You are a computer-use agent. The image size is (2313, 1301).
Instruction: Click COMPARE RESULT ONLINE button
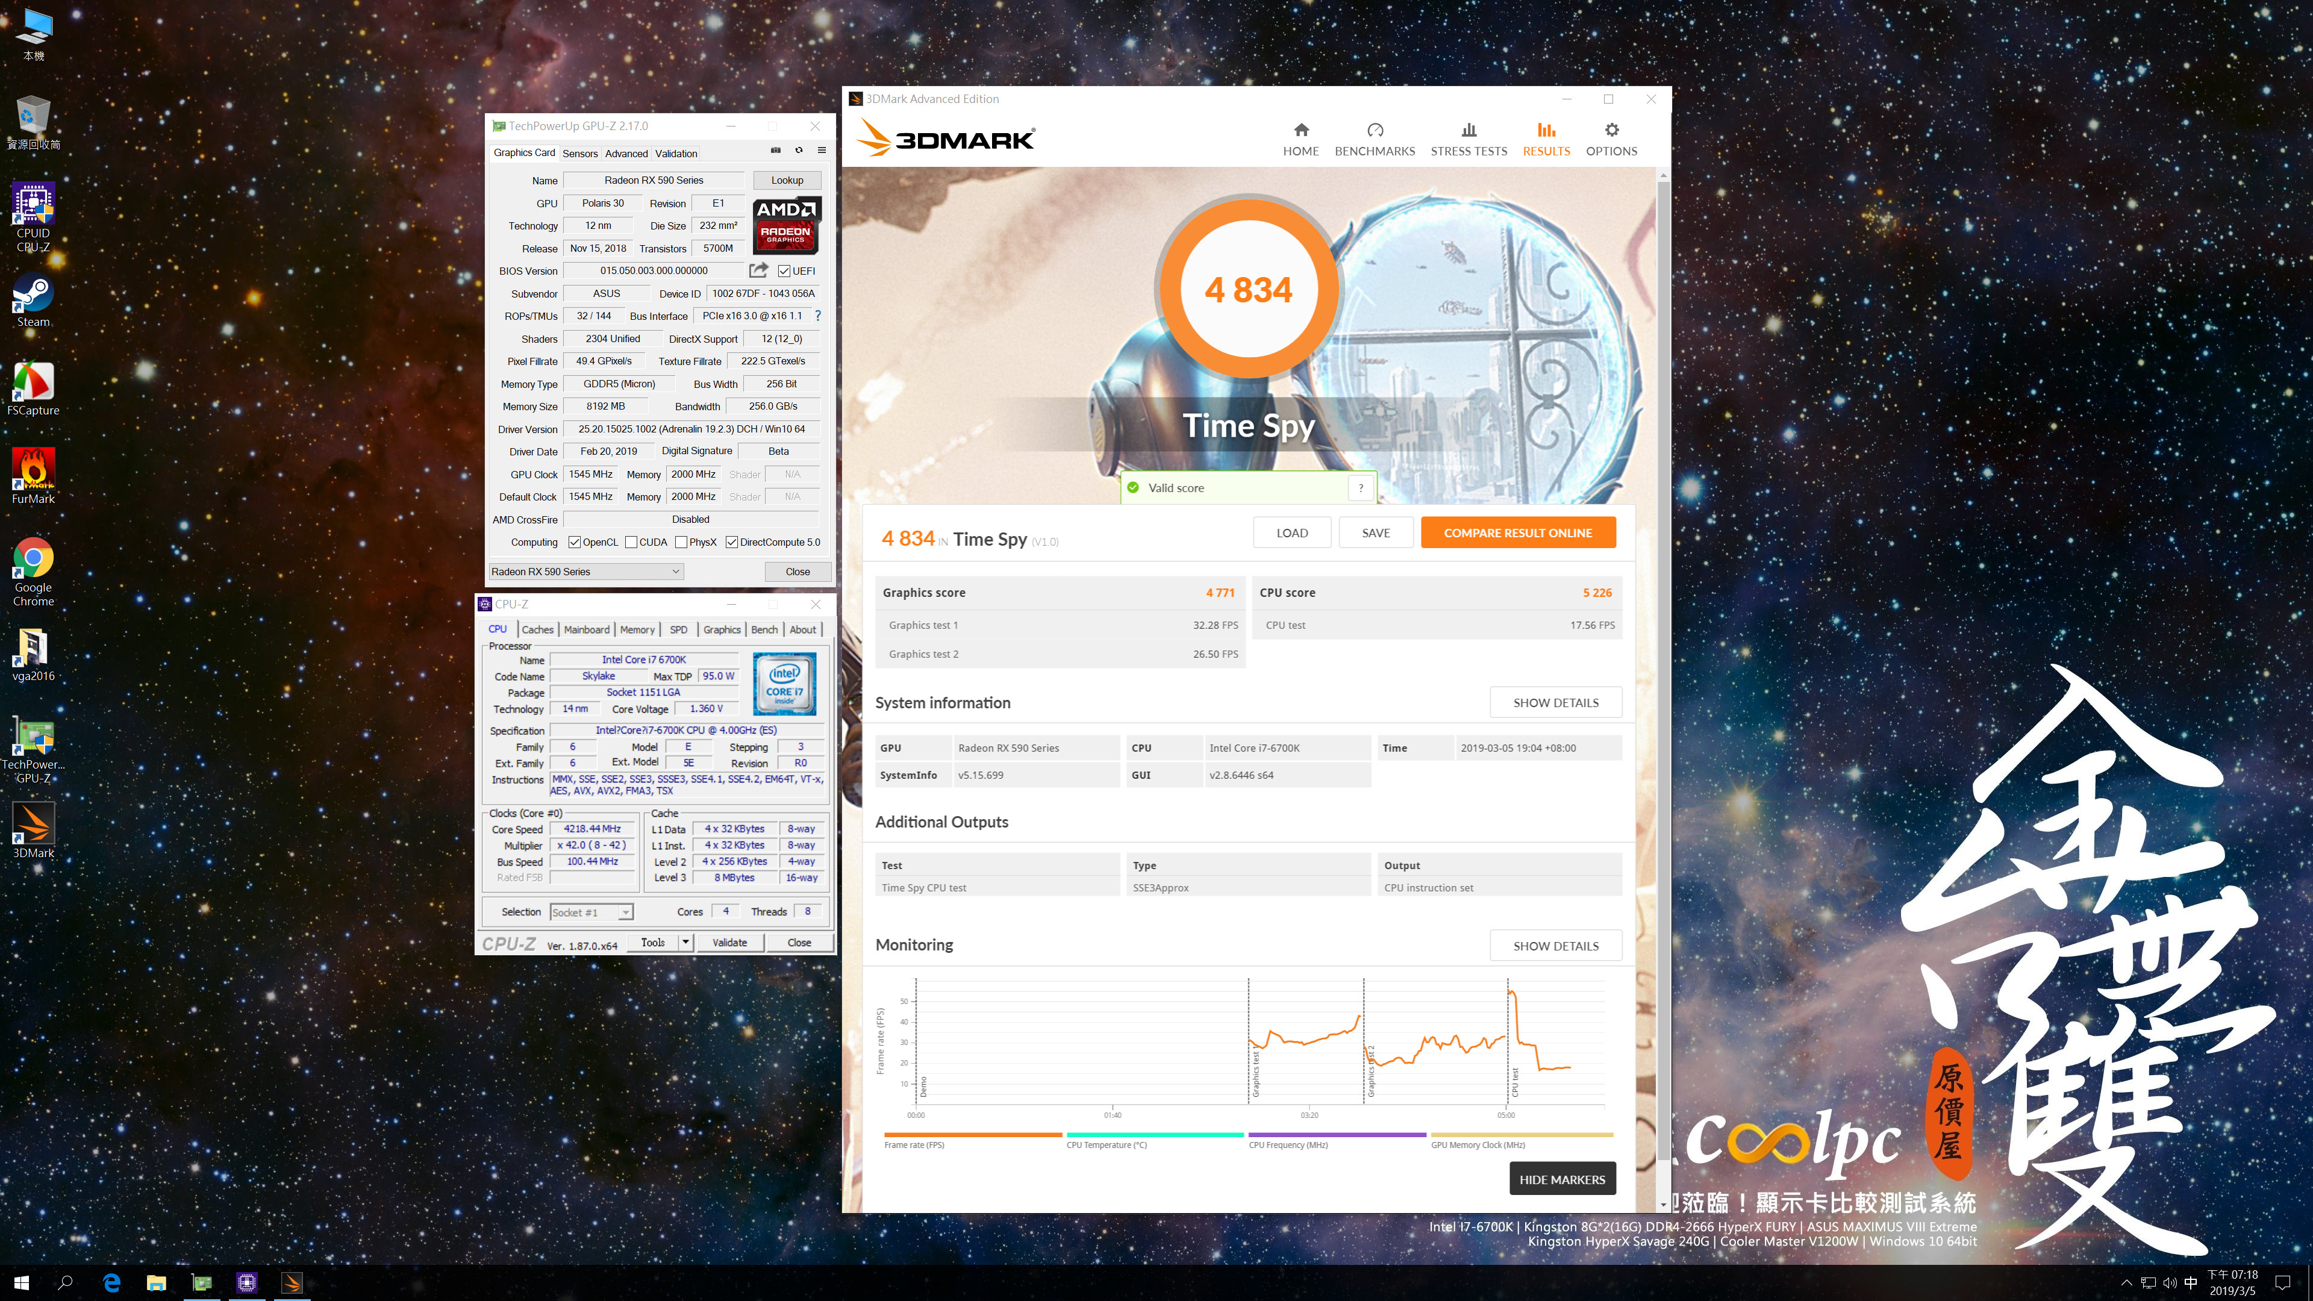pos(1517,532)
